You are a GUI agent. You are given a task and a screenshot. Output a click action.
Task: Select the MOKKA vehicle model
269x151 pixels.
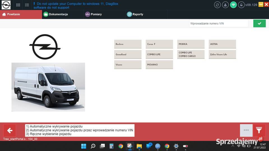tap(191, 44)
